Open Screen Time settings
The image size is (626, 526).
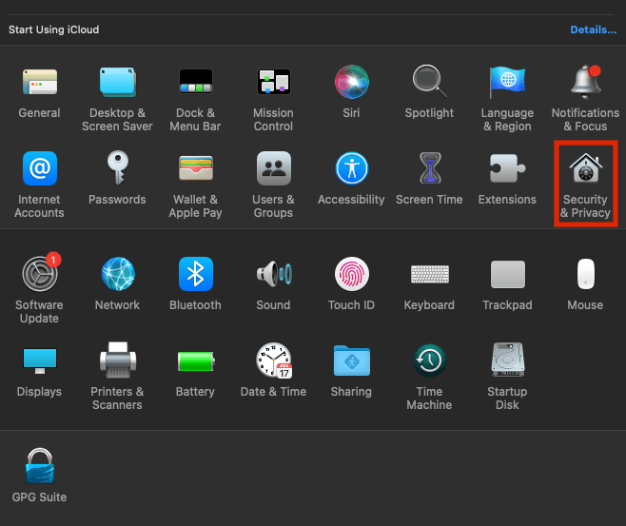[429, 169]
